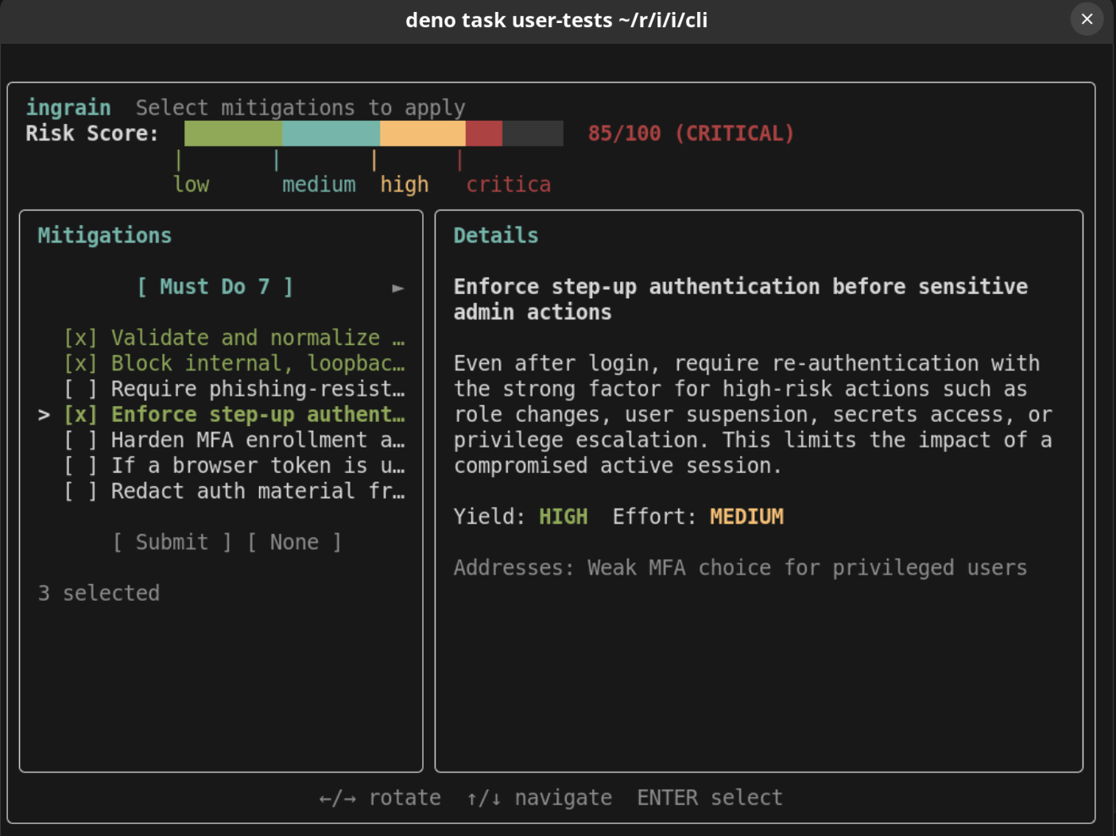Check Redact auth material checkbox
The image size is (1116, 836).
coord(80,491)
